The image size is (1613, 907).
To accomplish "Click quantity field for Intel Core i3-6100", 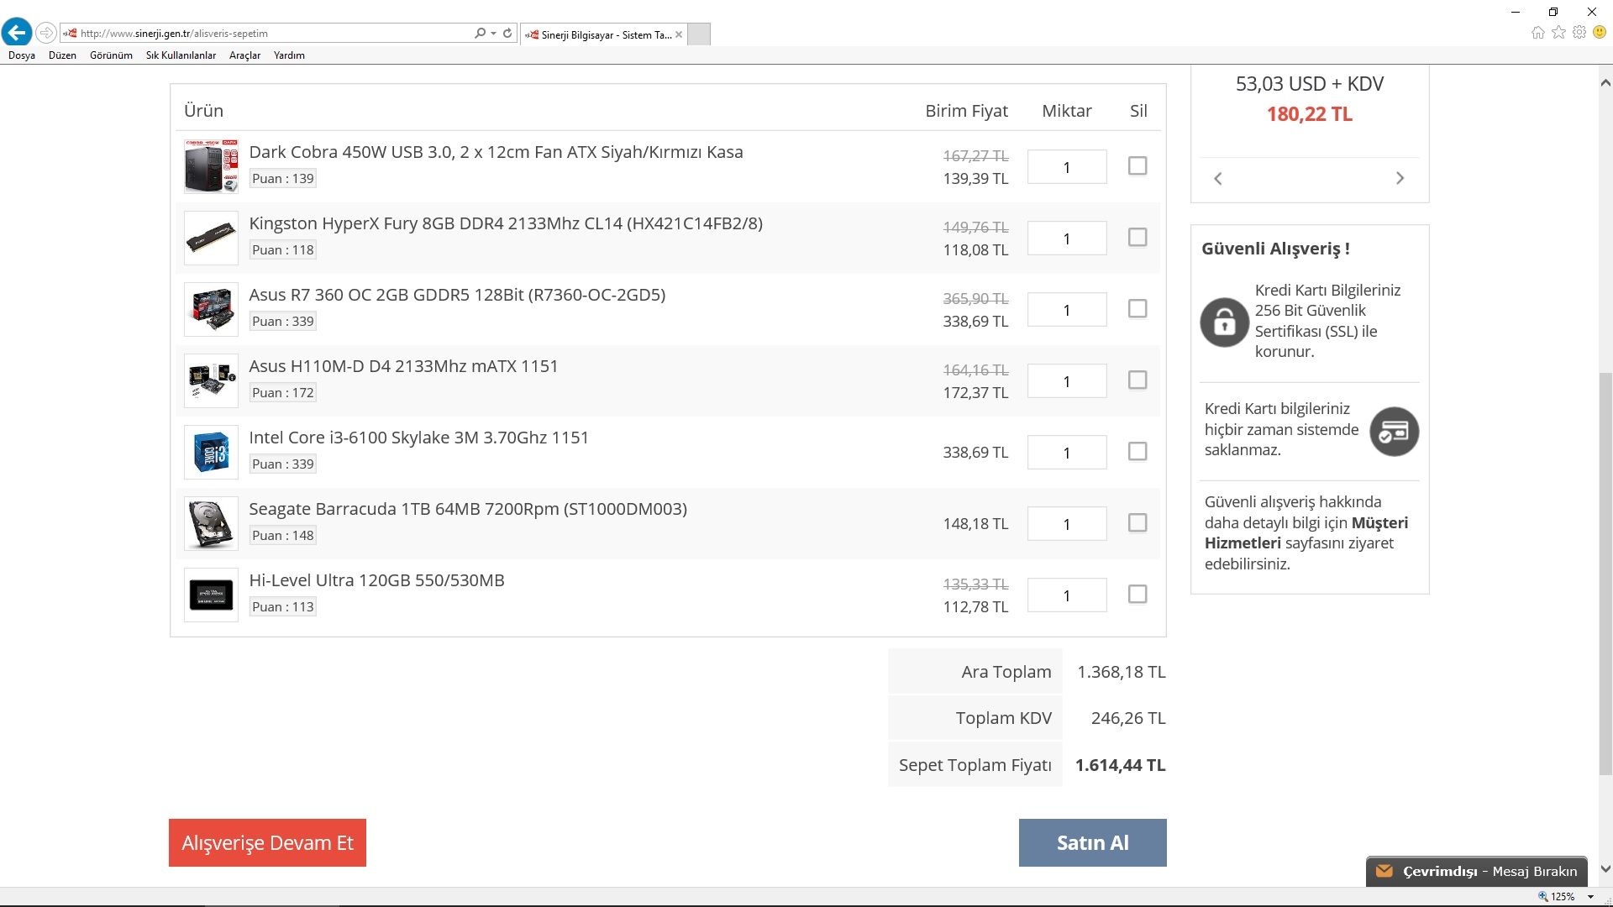I will [1066, 453].
